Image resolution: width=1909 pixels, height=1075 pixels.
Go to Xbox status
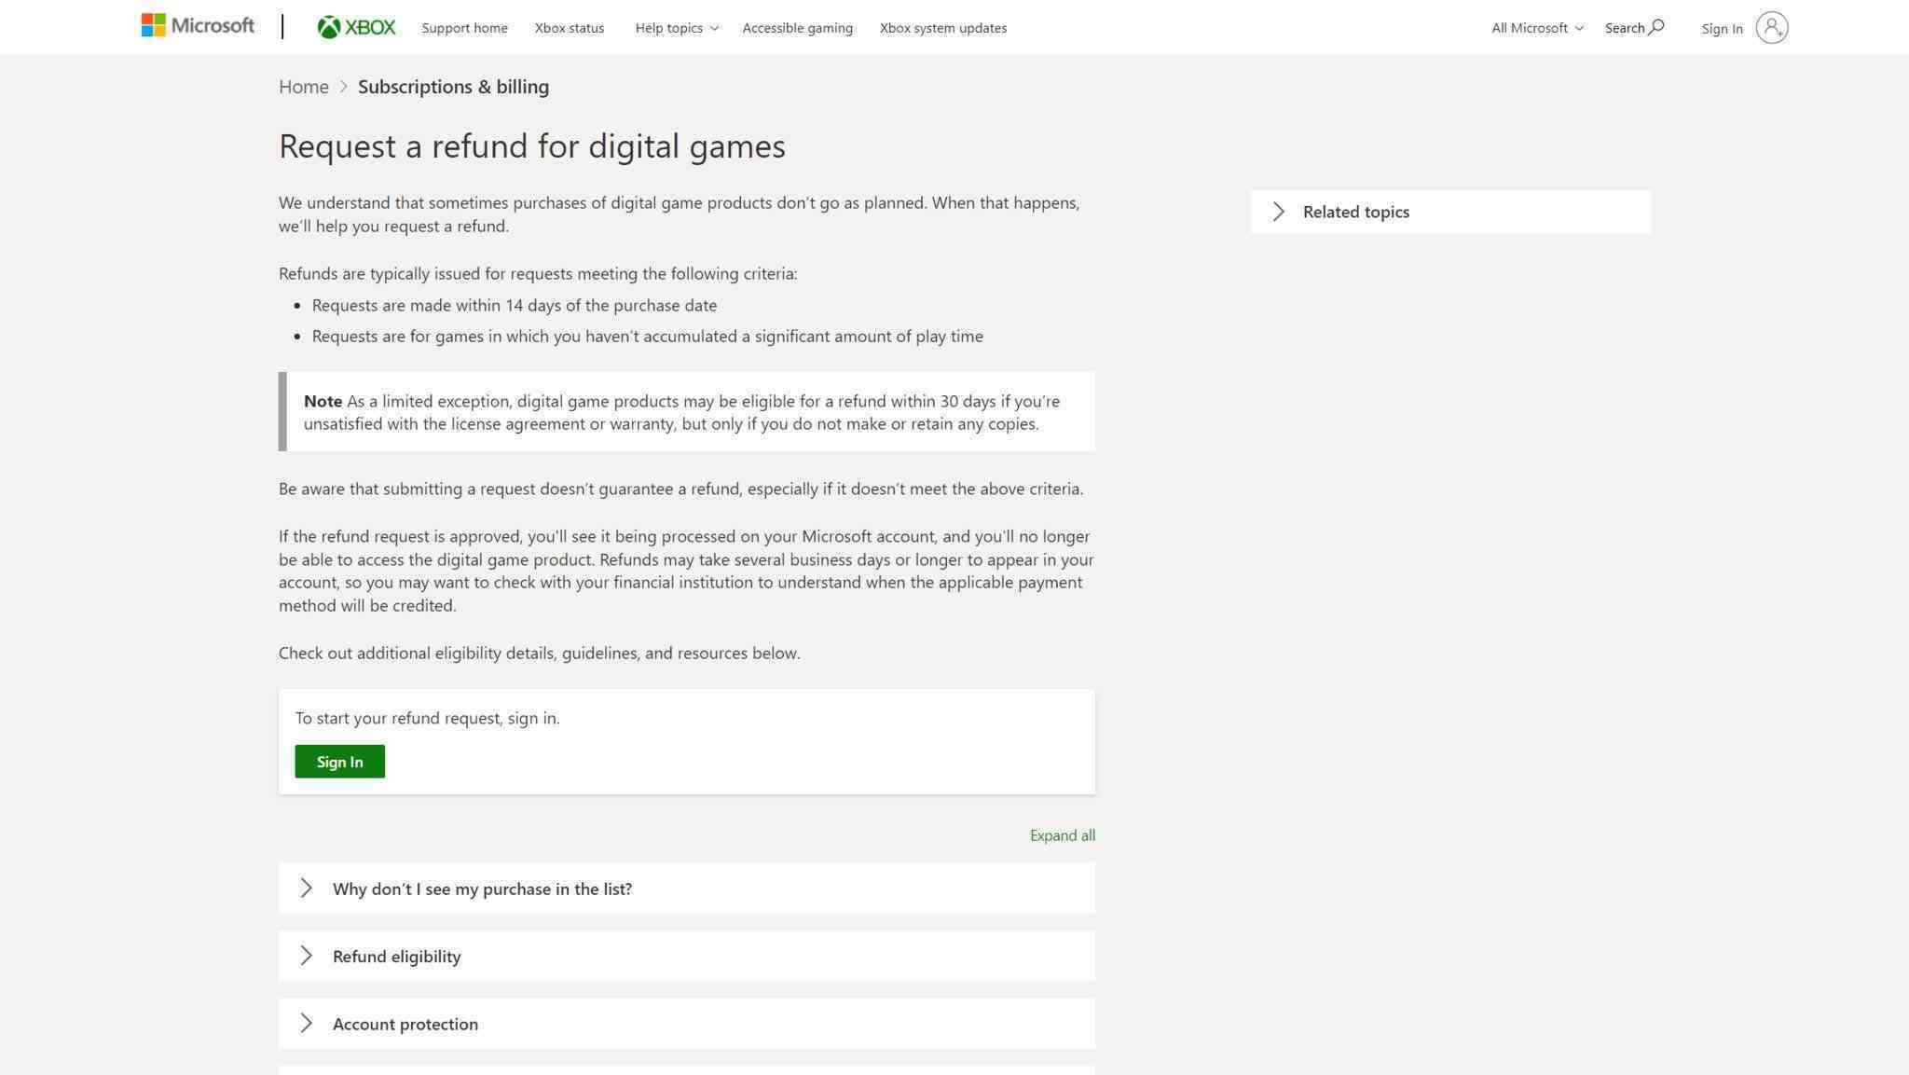pyautogui.click(x=569, y=28)
